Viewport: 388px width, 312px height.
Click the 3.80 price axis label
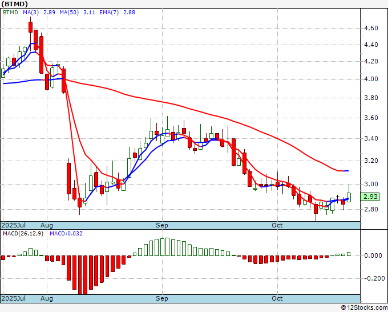click(x=371, y=98)
